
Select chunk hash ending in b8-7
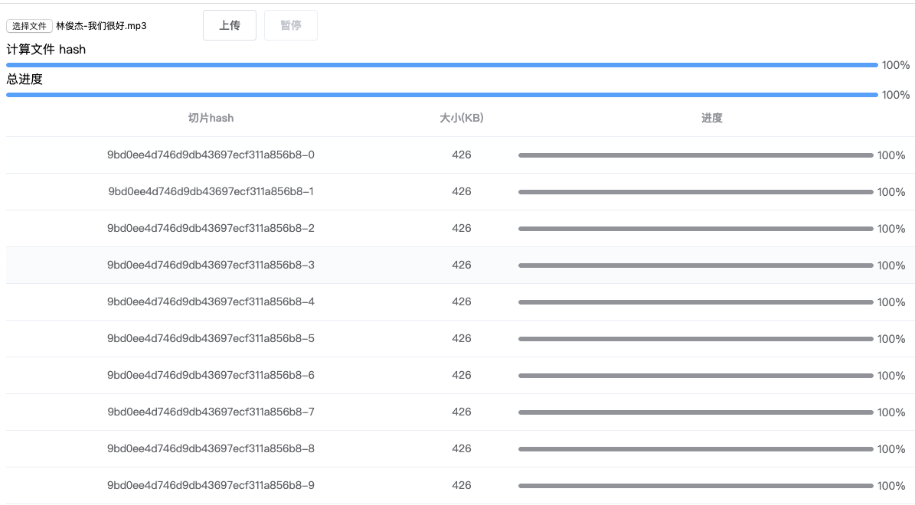211,412
